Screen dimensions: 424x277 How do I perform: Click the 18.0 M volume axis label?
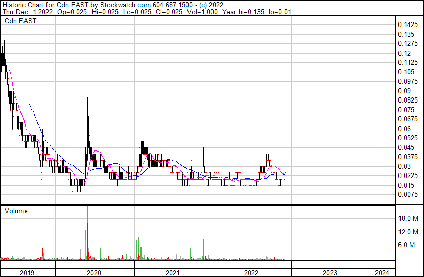click(x=408, y=218)
